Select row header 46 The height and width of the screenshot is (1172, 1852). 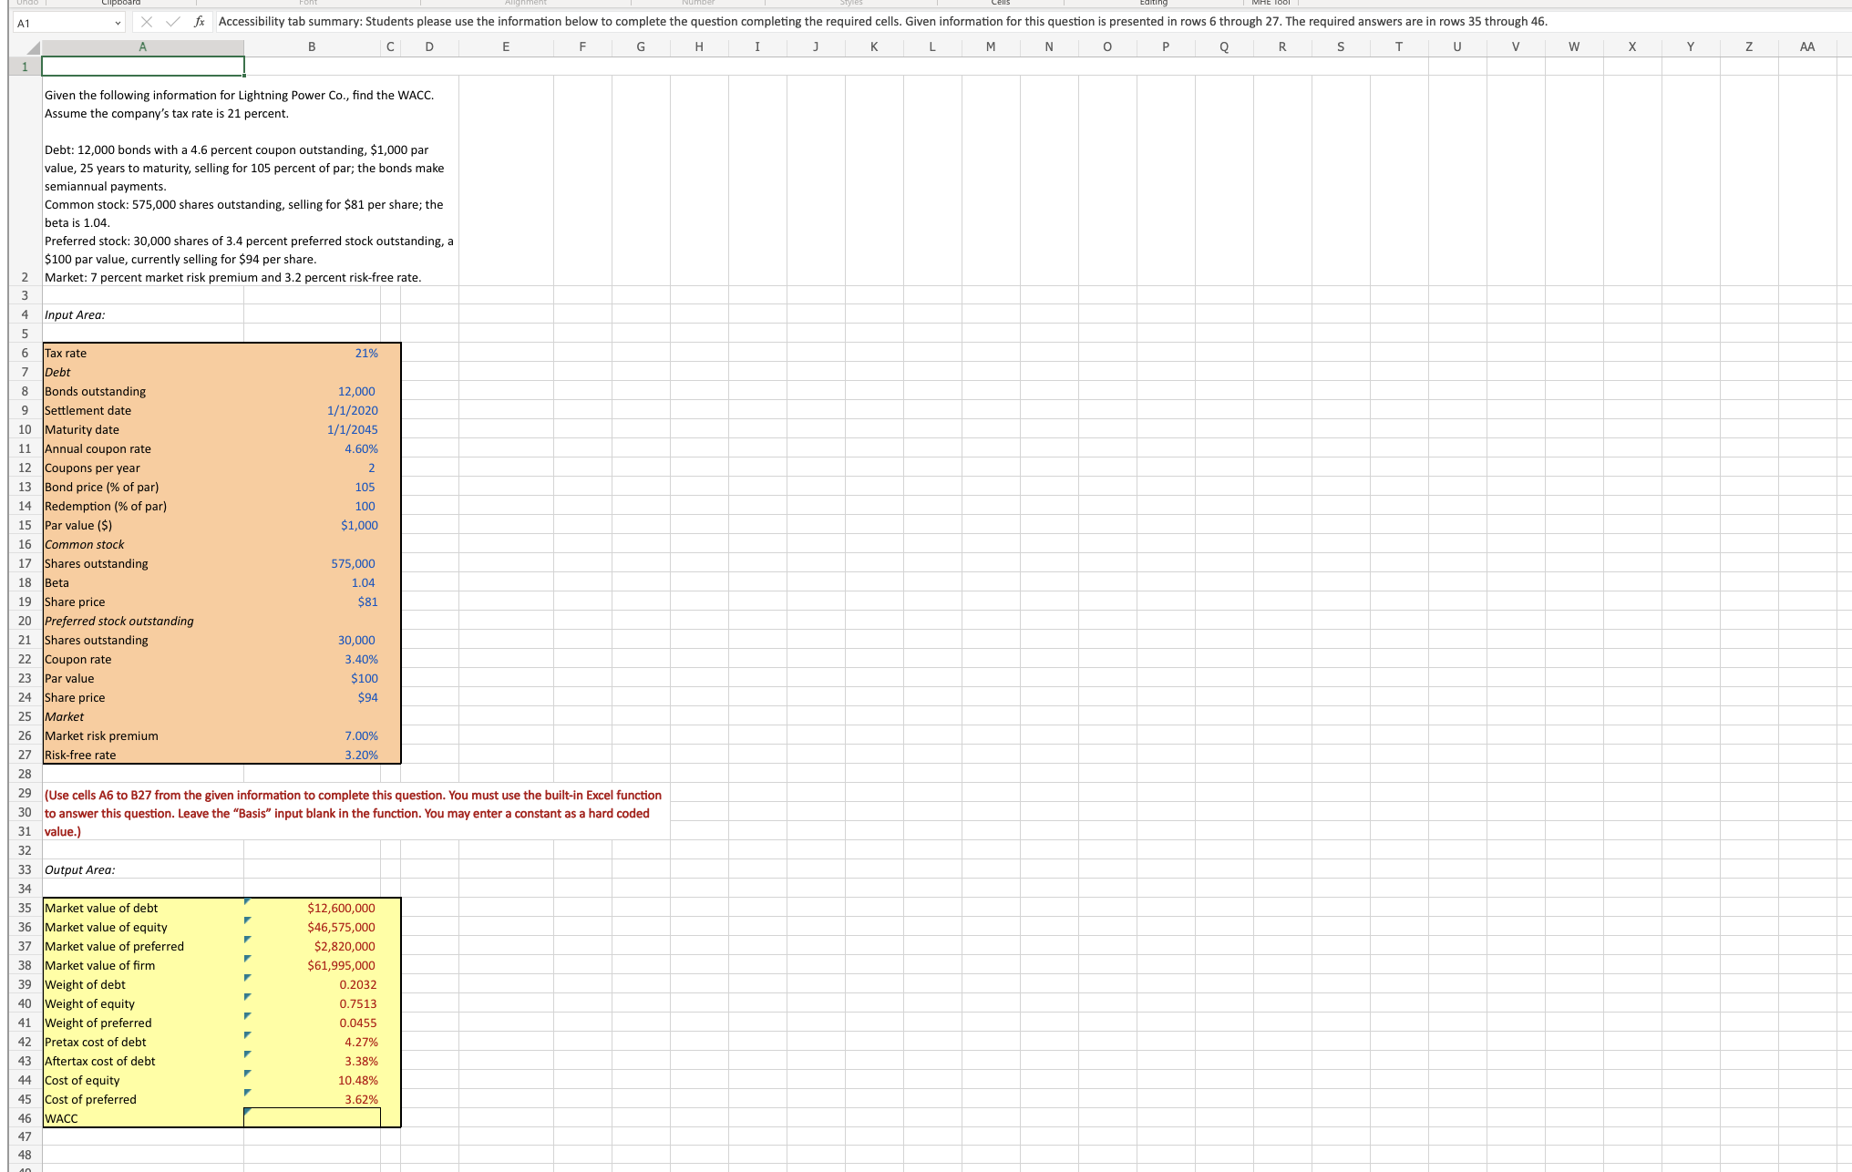tap(23, 1117)
